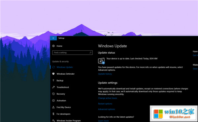Open the Windows Defender section
The height and width of the screenshot is (122, 198).
66,74
